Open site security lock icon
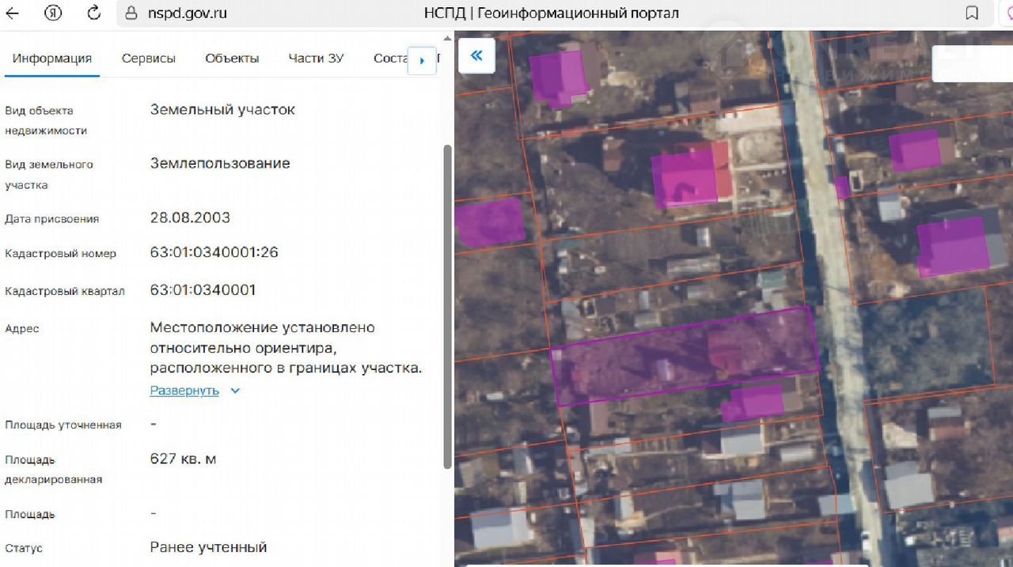Viewport: 1013px width, 567px height. tap(131, 13)
